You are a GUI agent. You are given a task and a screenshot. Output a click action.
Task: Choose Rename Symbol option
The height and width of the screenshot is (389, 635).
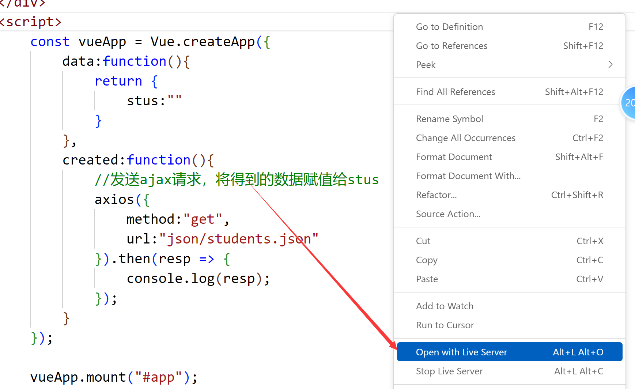pos(510,119)
